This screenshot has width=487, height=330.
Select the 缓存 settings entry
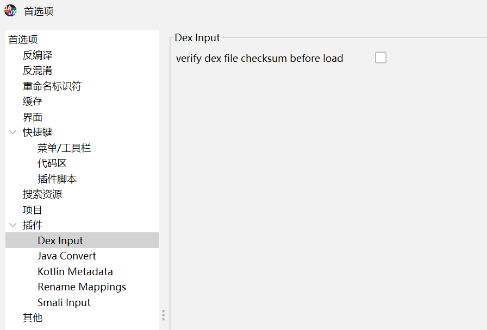tap(33, 101)
